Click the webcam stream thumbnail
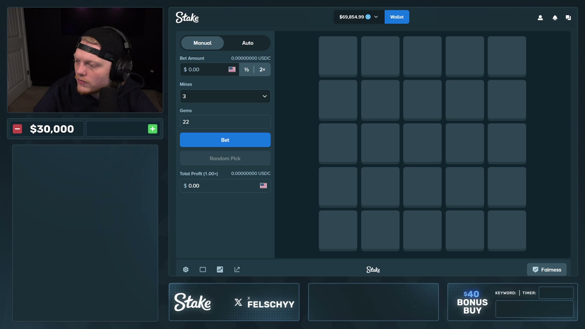The width and height of the screenshot is (585, 329). tap(85, 60)
